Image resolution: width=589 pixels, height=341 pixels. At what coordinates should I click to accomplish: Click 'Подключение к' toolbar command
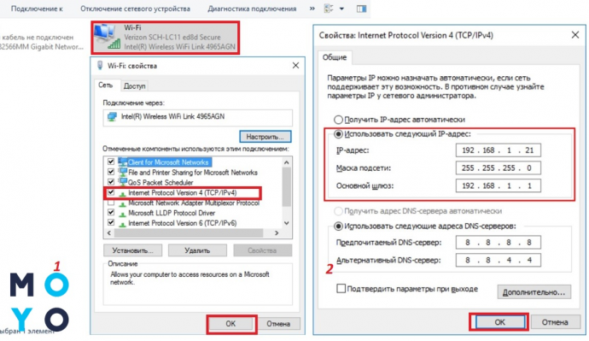(x=37, y=9)
